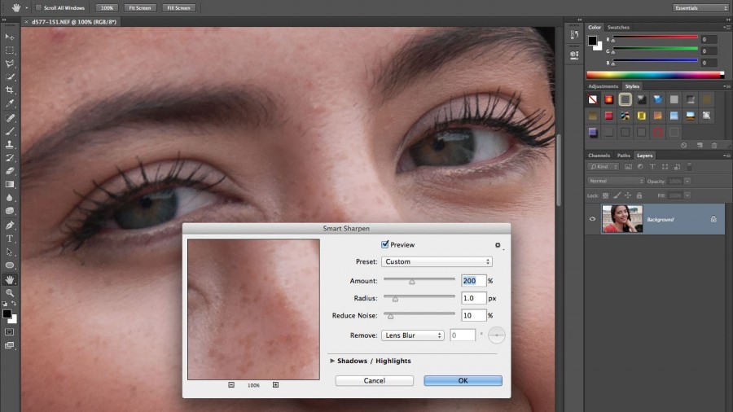Zoom in the Smart Sharpen preview
Image resolution: width=733 pixels, height=412 pixels.
point(275,385)
